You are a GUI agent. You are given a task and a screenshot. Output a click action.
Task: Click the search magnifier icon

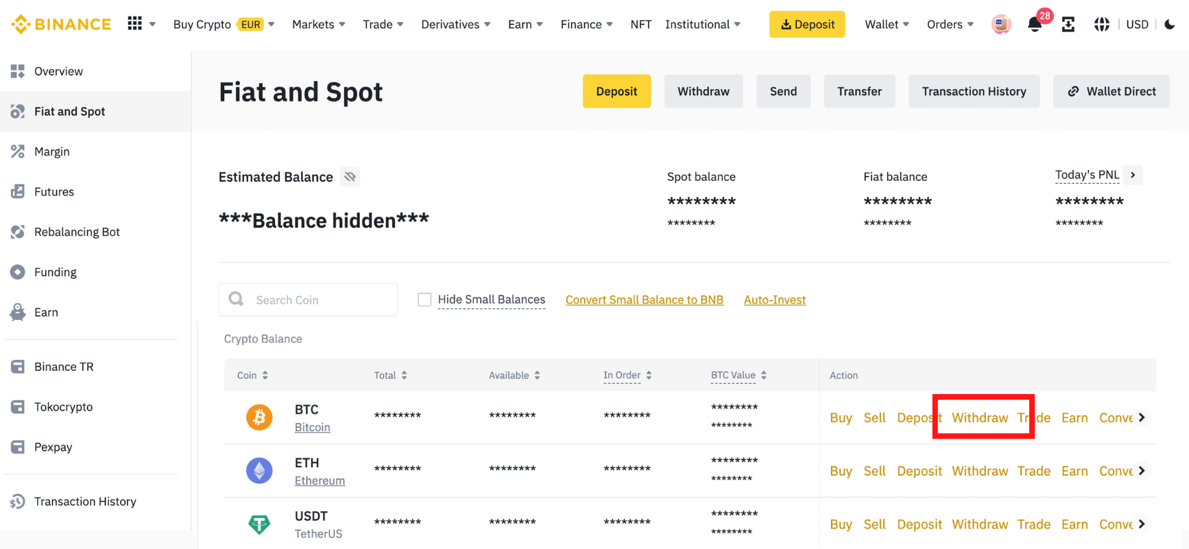(237, 300)
